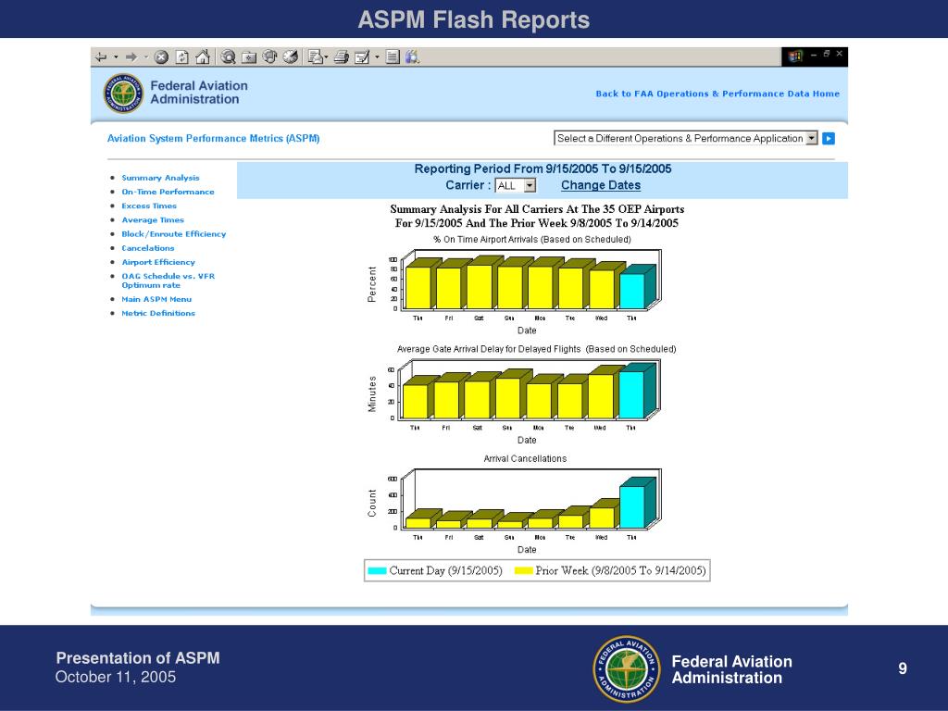948x711 pixels.
Task: Click 'October 11, 2005' footer date
Action: pos(116,677)
